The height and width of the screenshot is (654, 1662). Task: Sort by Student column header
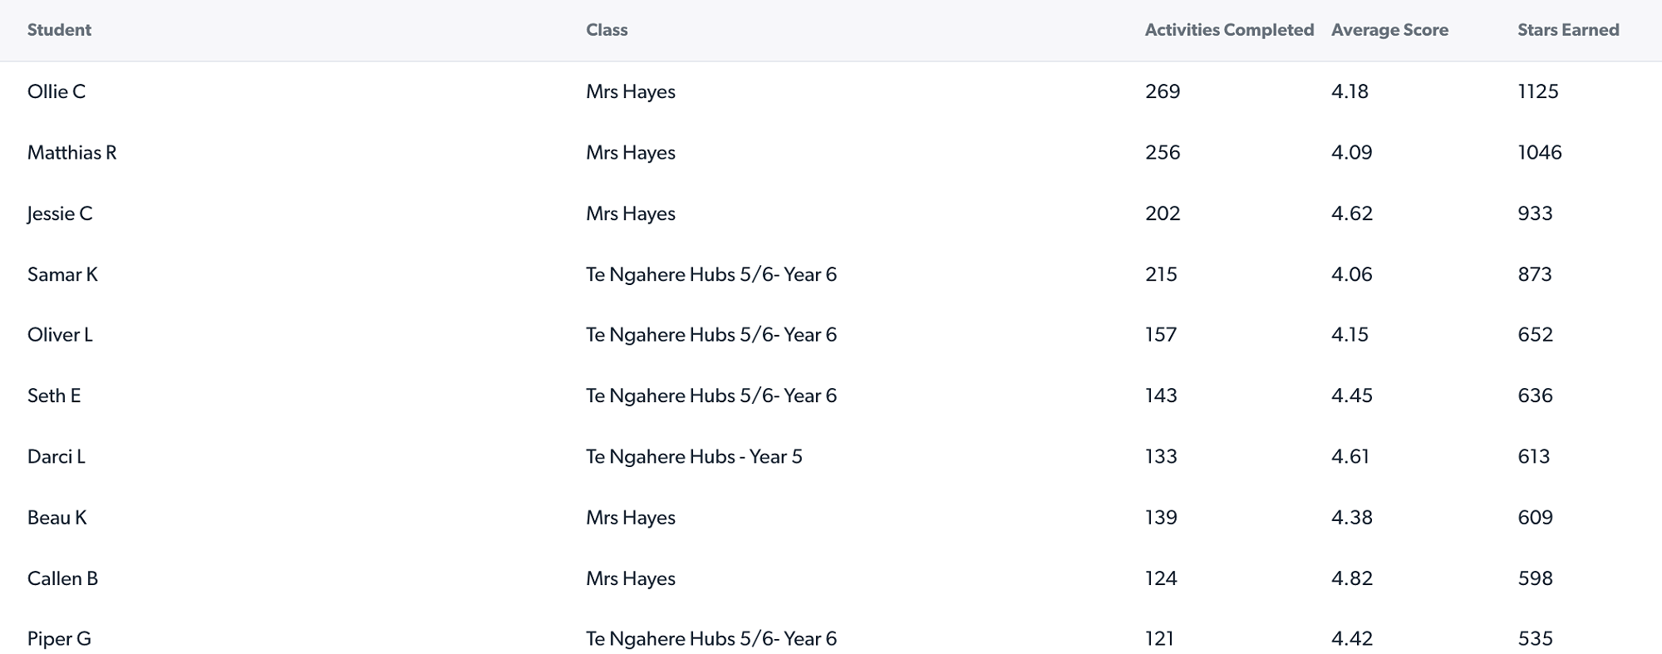(59, 30)
